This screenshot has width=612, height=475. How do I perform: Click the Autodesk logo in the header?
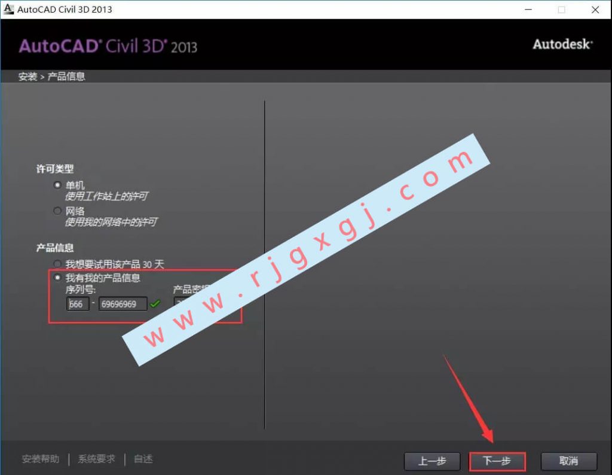pyautogui.click(x=563, y=44)
